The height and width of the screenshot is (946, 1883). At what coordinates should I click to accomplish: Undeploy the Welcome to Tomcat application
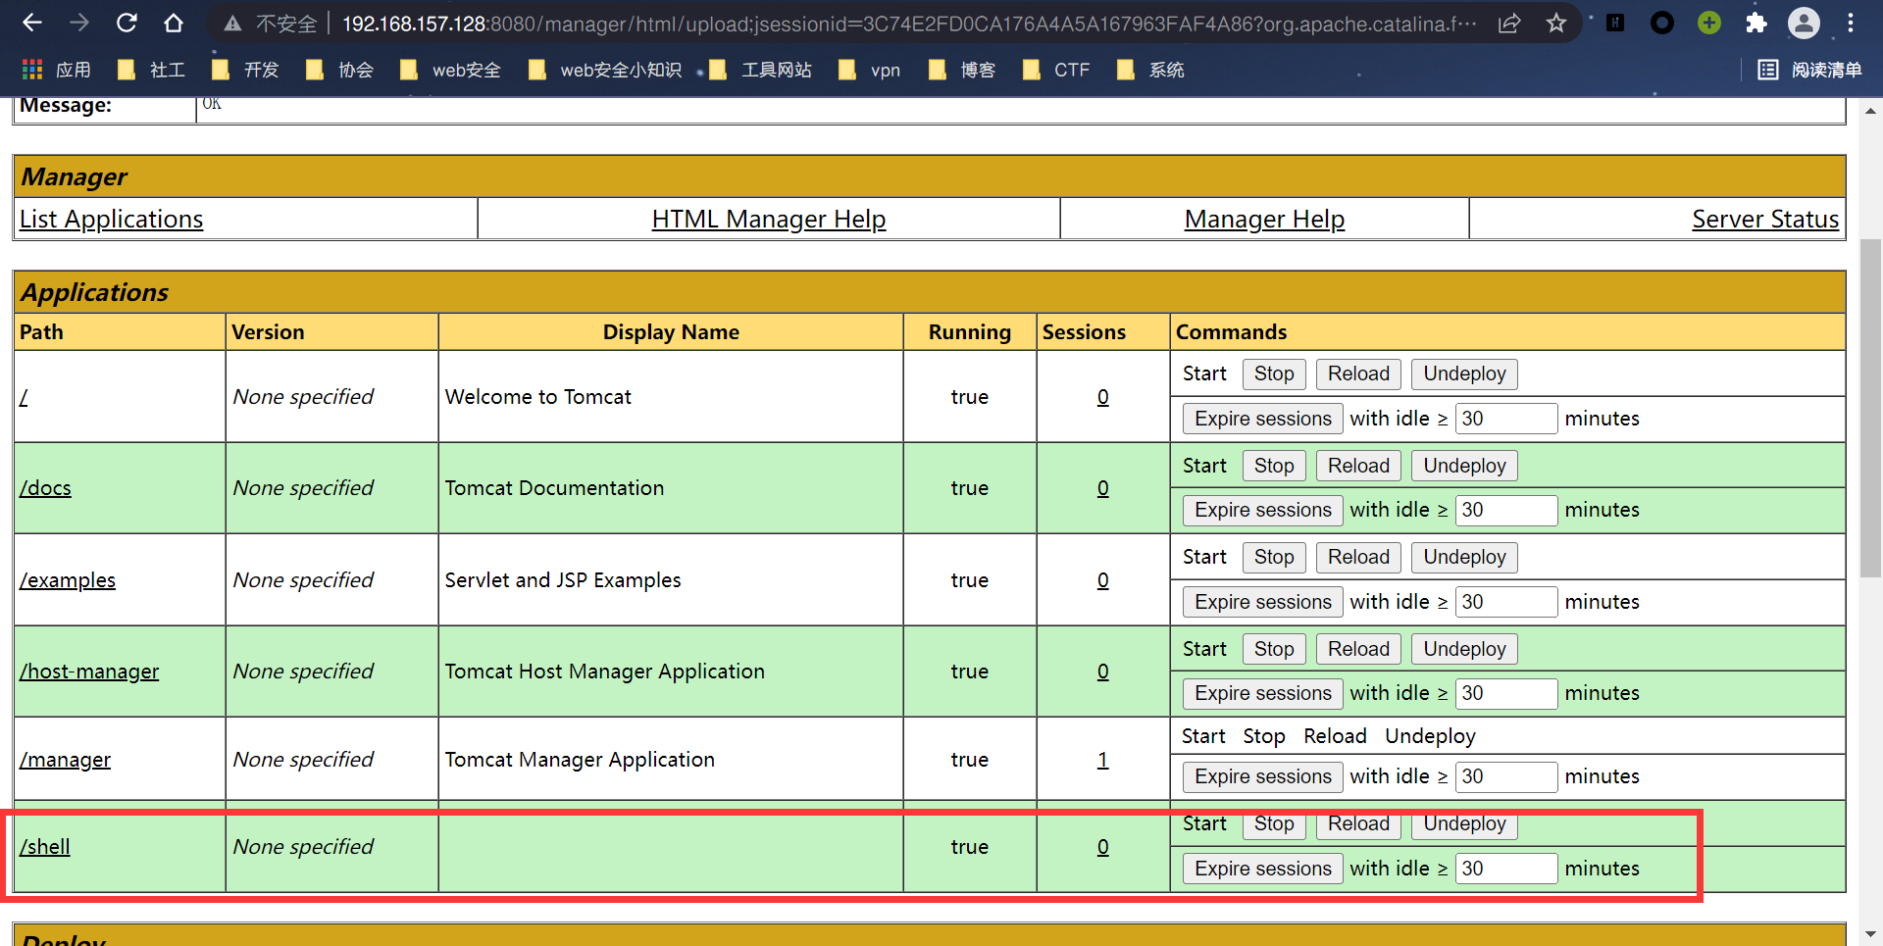(1464, 373)
